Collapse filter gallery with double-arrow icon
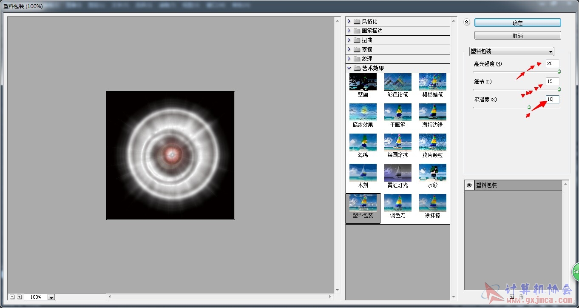This screenshot has height=308, width=579. coord(466,23)
